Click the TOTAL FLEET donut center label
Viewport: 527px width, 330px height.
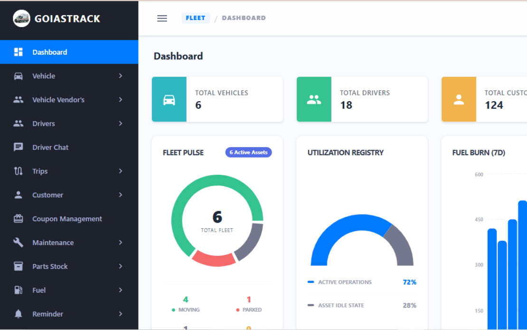(217, 230)
